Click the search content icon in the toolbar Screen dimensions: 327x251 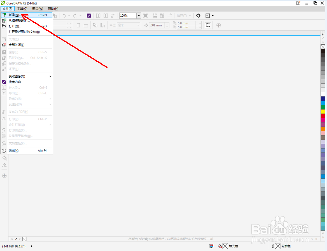(89, 15)
